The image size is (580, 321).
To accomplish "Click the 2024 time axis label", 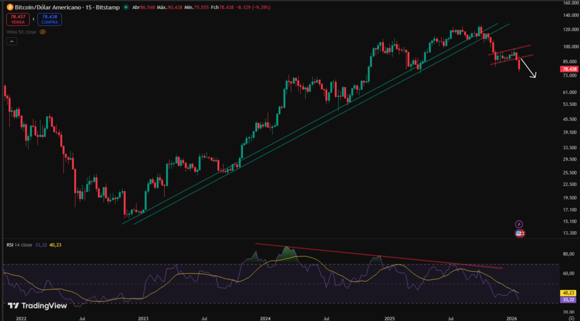I will coord(265,318).
